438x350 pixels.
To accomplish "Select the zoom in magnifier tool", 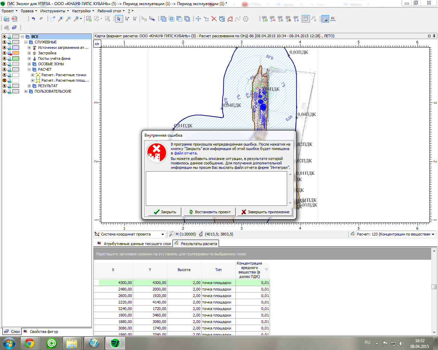I will pos(61,19).
